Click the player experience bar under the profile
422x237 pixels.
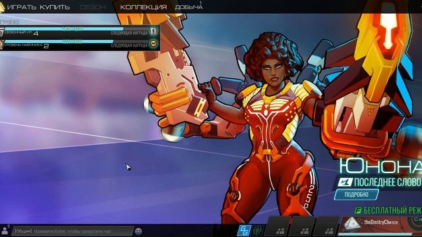click(380, 234)
